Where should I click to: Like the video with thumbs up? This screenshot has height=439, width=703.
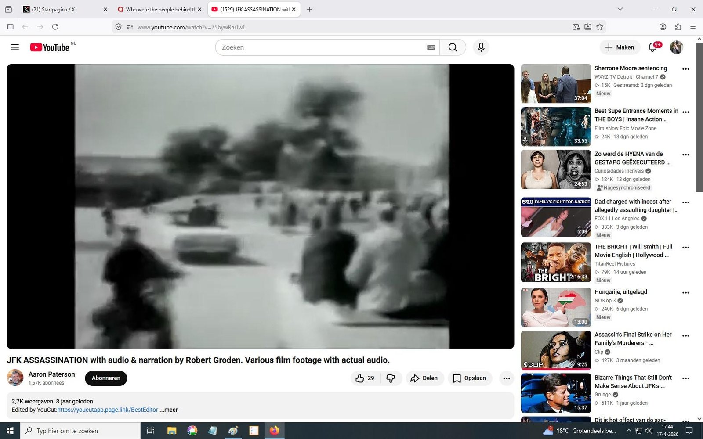click(x=360, y=378)
